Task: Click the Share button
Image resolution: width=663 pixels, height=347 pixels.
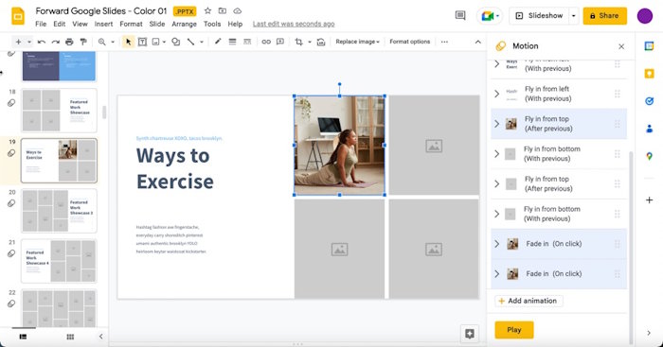Action: [x=604, y=16]
